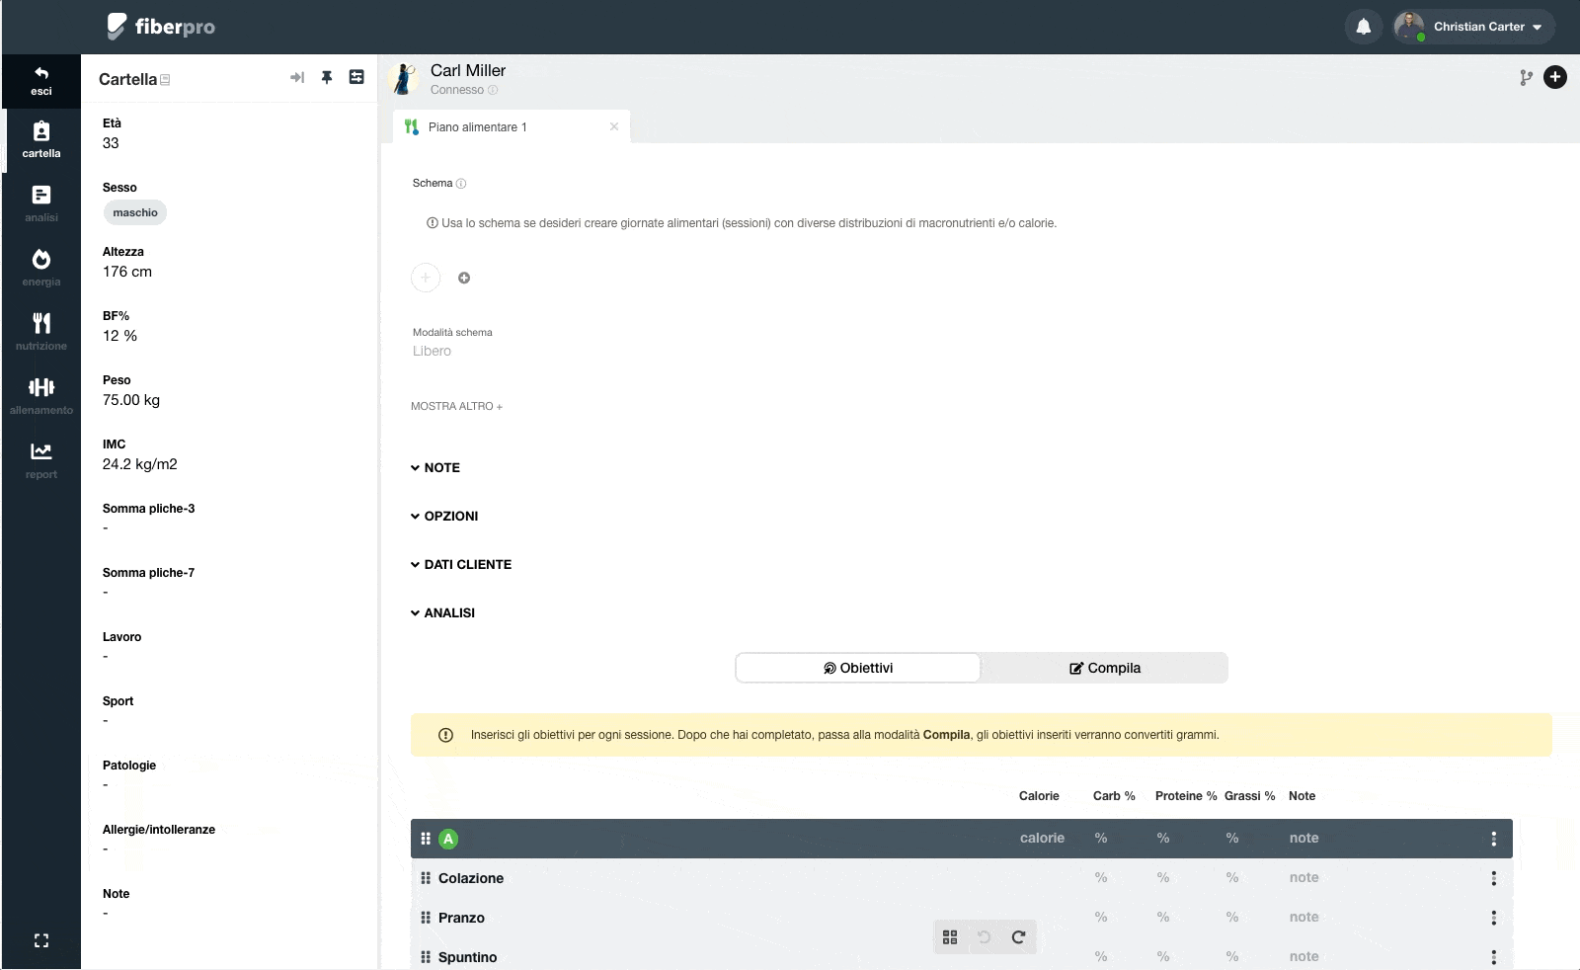Open the grid layout icon in floating toolbar

(950, 936)
